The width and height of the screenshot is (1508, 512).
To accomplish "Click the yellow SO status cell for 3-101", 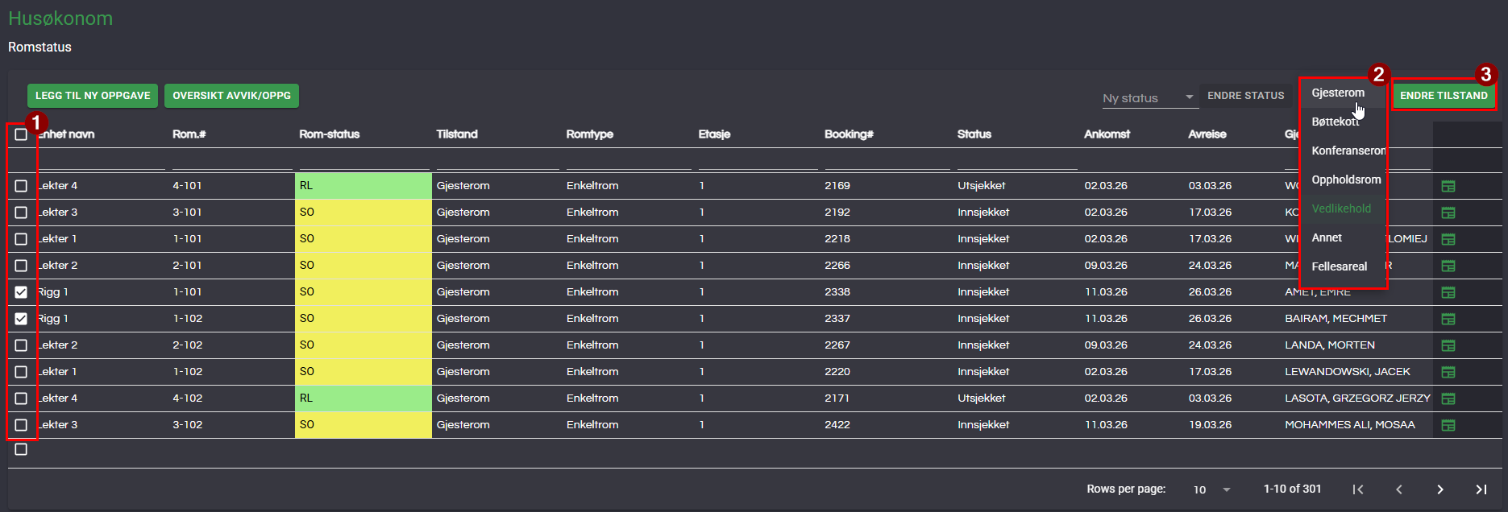I will pyautogui.click(x=363, y=213).
